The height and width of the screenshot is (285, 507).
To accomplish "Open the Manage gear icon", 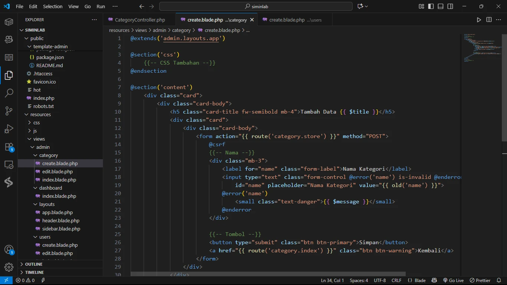I will point(9,267).
